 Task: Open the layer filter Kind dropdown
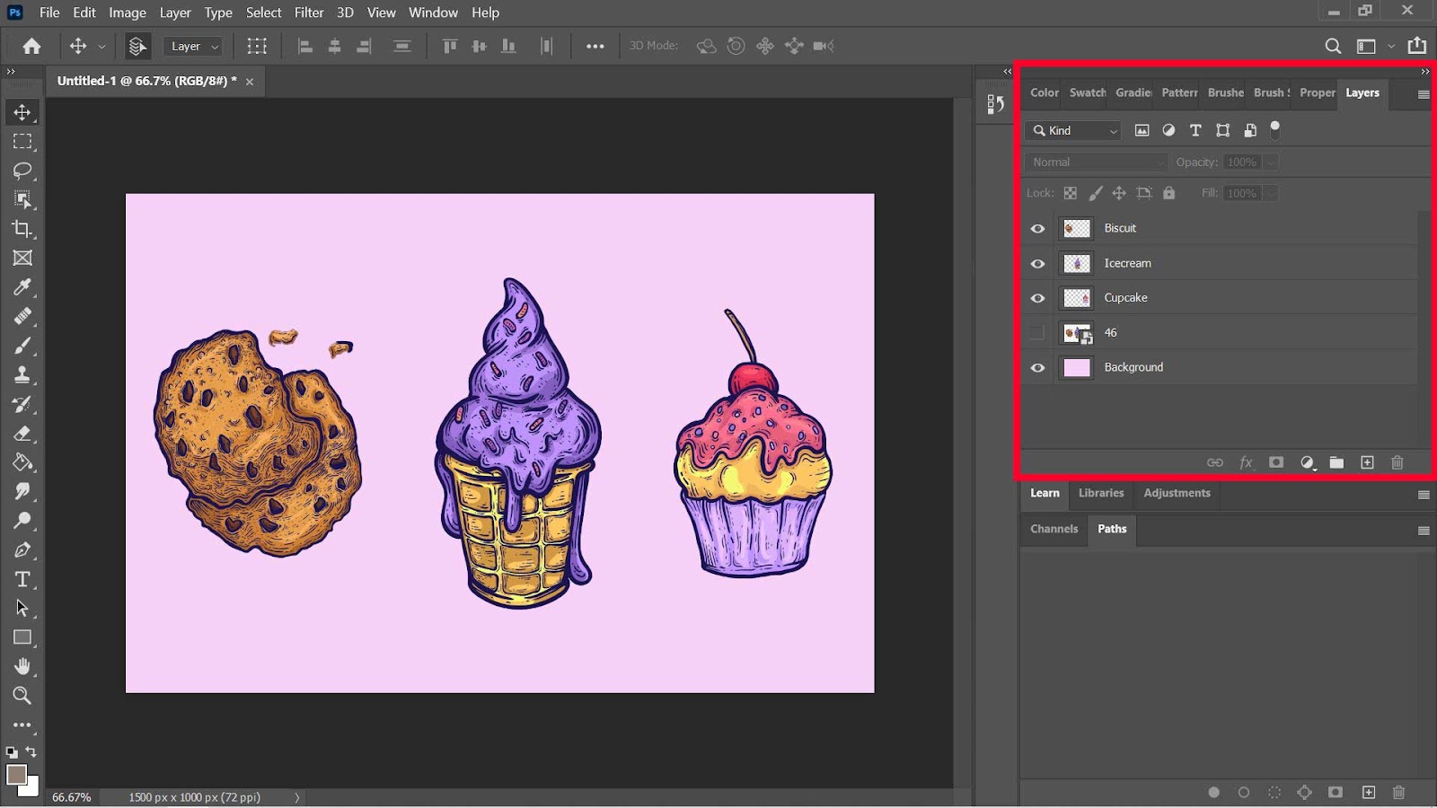point(1073,131)
